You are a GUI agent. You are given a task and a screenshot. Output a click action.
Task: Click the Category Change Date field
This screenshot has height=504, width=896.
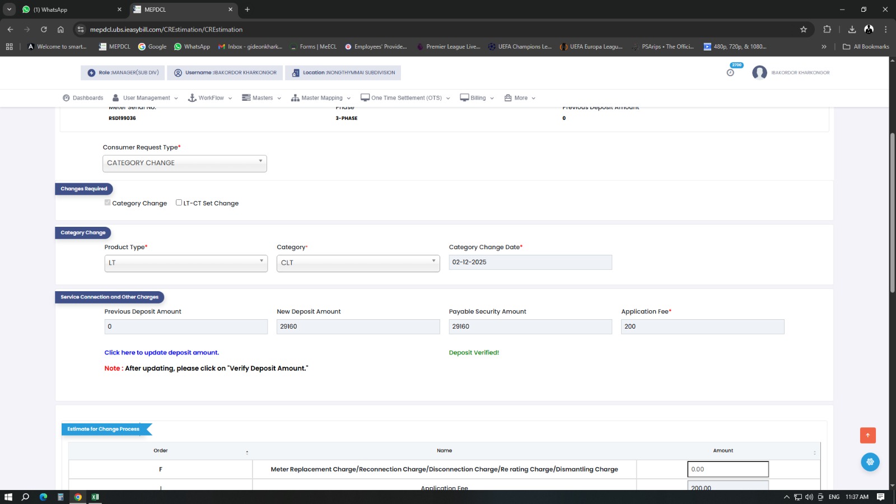click(x=530, y=262)
